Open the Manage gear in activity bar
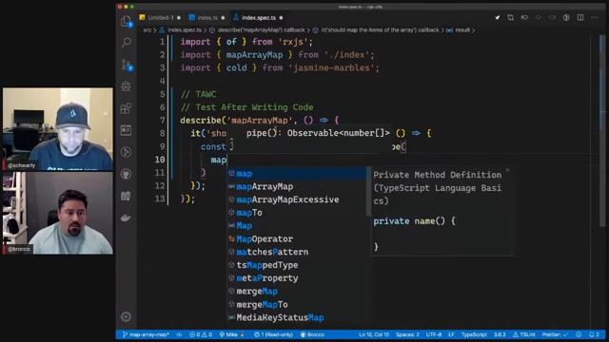The image size is (609, 342). point(126,316)
